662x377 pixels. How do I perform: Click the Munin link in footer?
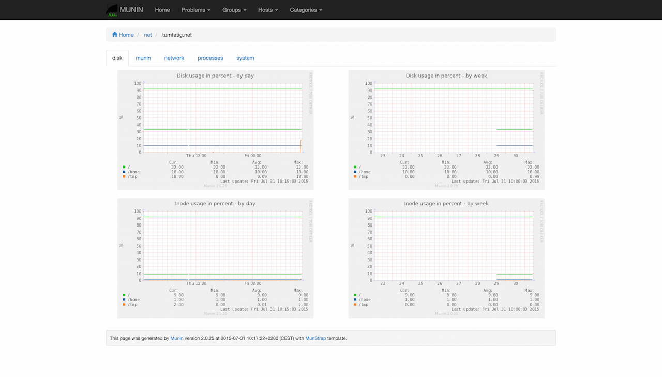point(177,338)
